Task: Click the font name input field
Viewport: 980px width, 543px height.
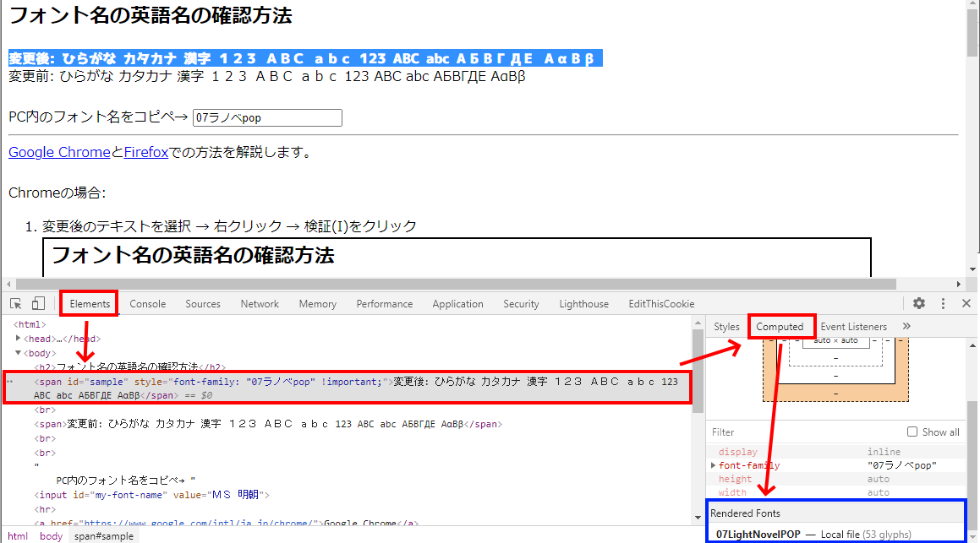Action: coord(267,118)
